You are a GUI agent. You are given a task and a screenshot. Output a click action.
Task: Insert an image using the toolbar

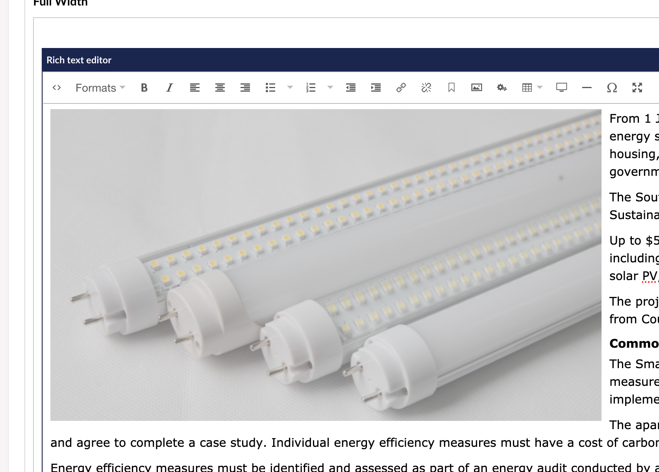(476, 88)
